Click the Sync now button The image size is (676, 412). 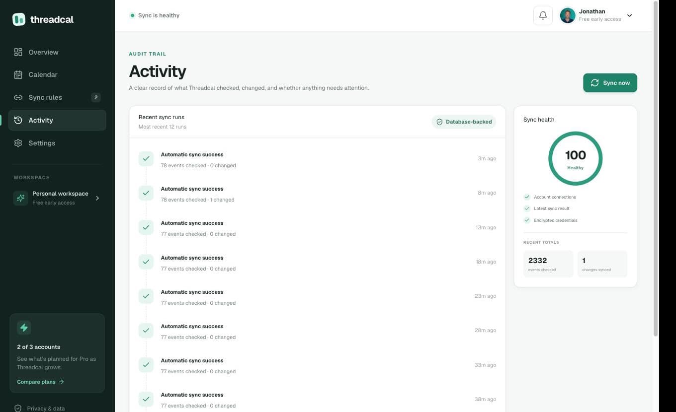click(610, 83)
